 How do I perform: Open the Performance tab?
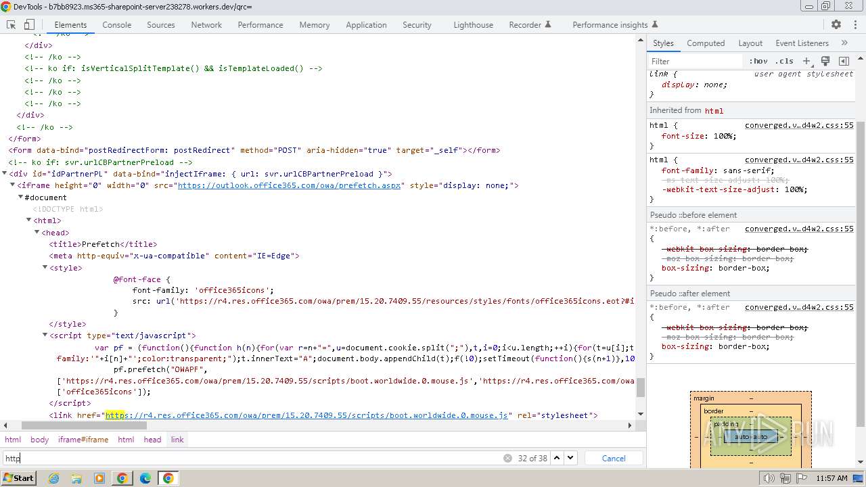point(260,24)
